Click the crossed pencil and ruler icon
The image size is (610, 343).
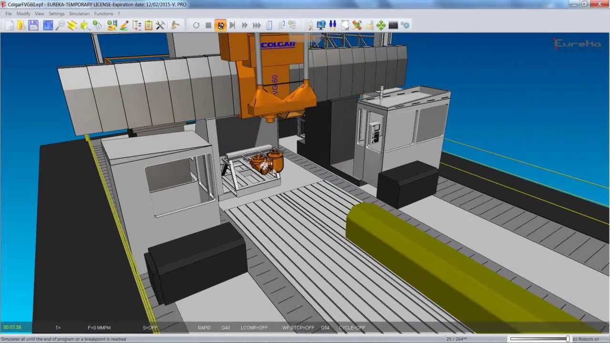click(357, 25)
